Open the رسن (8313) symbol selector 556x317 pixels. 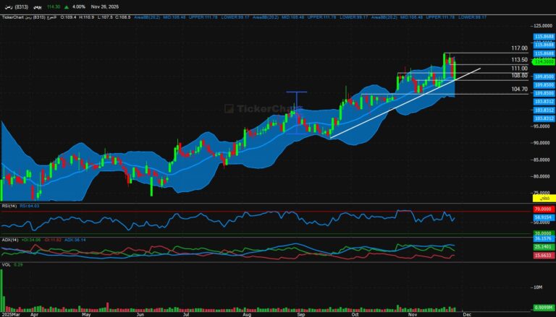tap(17, 6)
